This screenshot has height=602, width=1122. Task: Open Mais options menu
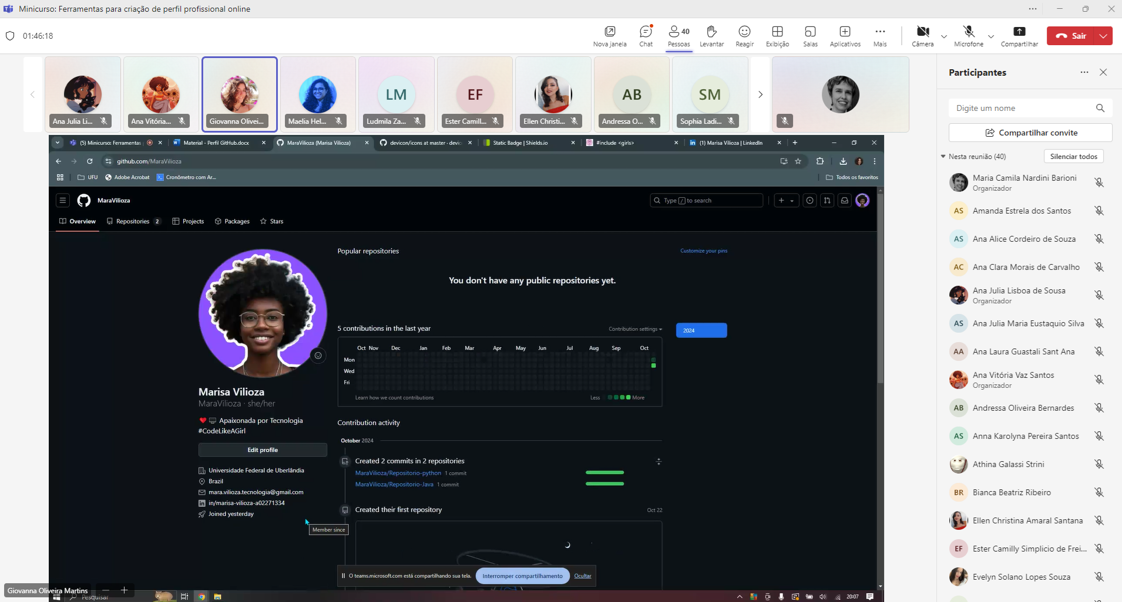[879, 36]
